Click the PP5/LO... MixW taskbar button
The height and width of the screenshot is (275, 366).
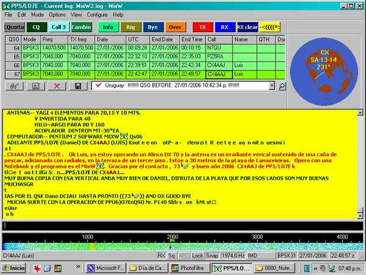[232, 268]
